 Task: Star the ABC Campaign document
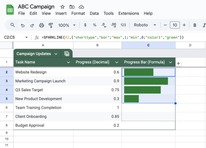tap(62, 7)
